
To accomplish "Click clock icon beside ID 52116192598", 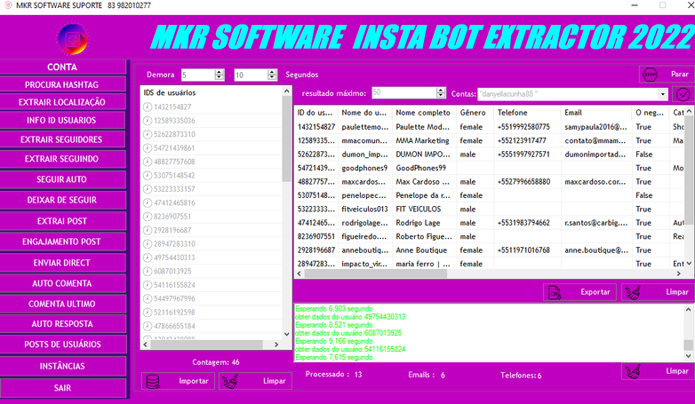I will point(148,313).
